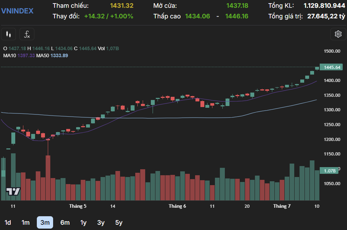Click the OHLC values legend row
This screenshot has width=347, height=230.
(60, 48)
